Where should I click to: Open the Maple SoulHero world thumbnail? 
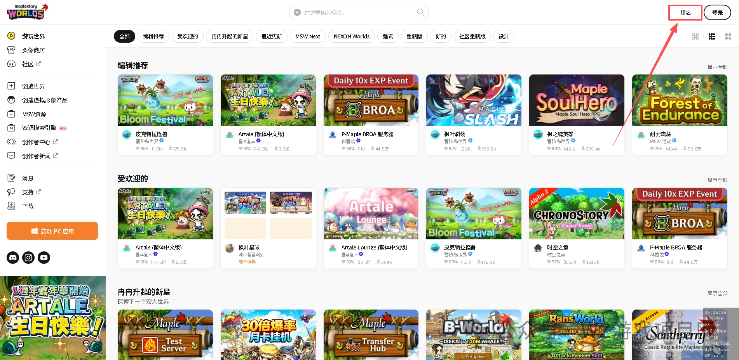[x=577, y=100]
